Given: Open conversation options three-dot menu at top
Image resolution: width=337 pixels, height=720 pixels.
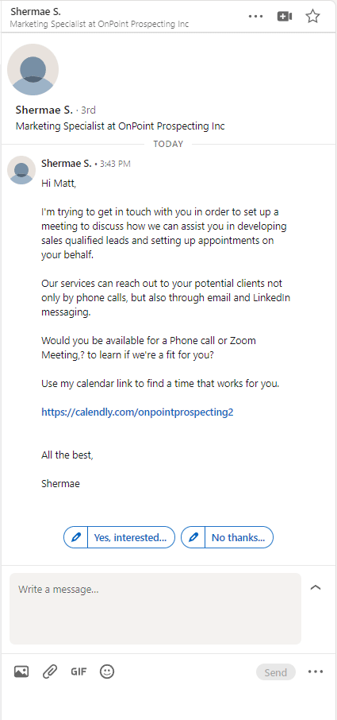Looking at the screenshot, I should 255,17.
